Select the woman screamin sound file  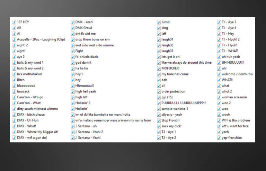click(x=234, y=97)
